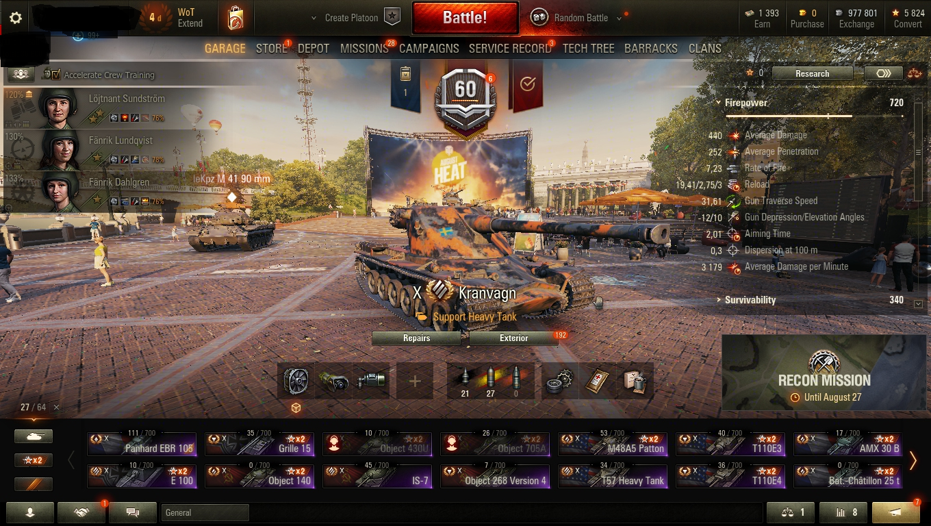The width and height of the screenshot is (931, 526).
Task: Click the carousel right scroll arrow
Action: point(913,460)
